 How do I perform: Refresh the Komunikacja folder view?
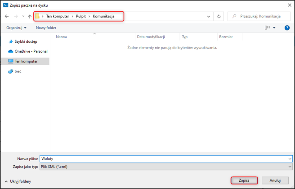coord(219,17)
